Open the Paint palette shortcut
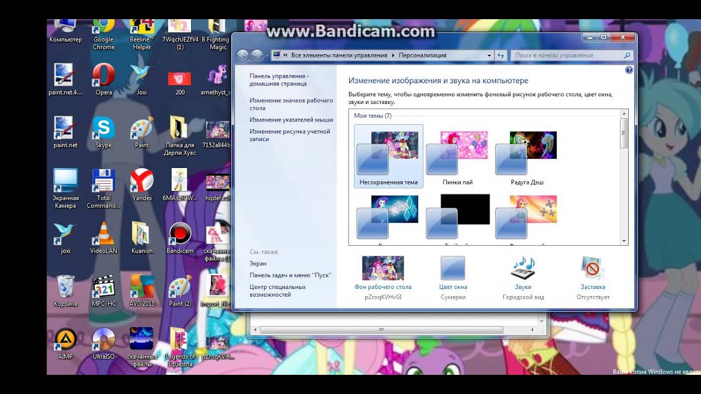Screen dimensions: 701x394 142,132
